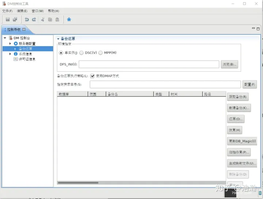Click the DM 控制台 server icon

coord(11,38)
